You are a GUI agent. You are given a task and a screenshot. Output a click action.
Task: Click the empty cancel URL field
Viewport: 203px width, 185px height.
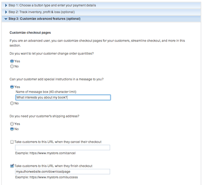[62, 148]
